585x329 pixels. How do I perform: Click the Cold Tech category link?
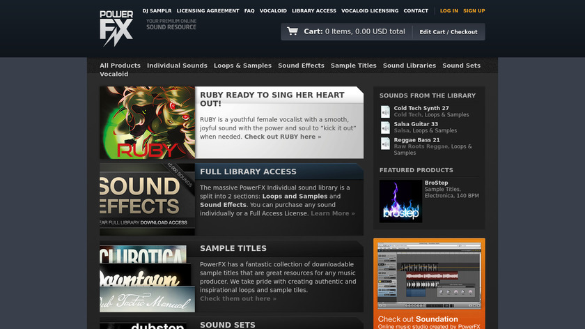tap(407, 114)
